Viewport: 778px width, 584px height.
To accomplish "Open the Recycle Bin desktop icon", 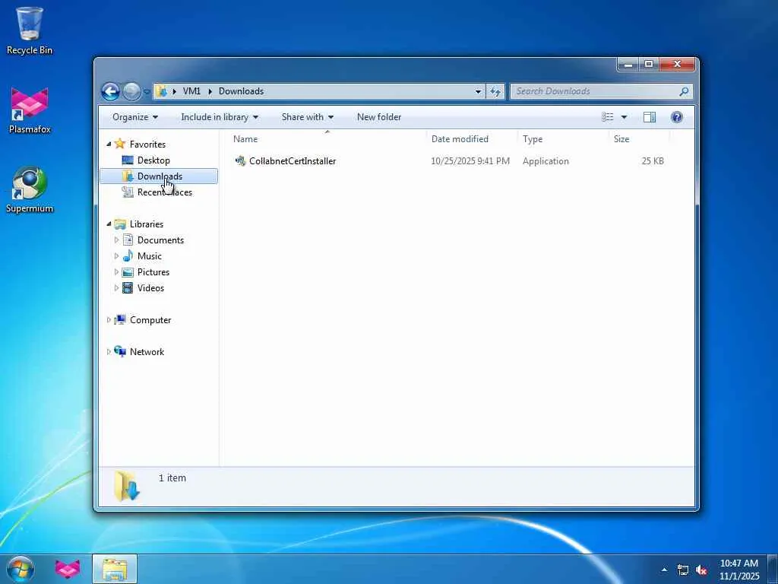I will [30, 30].
